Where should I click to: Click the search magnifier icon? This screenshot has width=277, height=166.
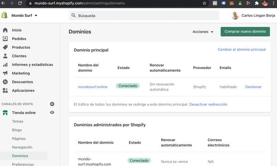click(x=74, y=16)
